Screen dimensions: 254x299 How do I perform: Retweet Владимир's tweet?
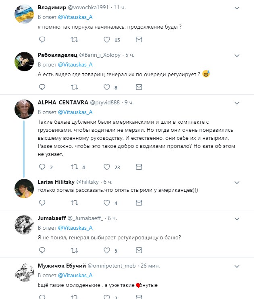click(x=75, y=39)
